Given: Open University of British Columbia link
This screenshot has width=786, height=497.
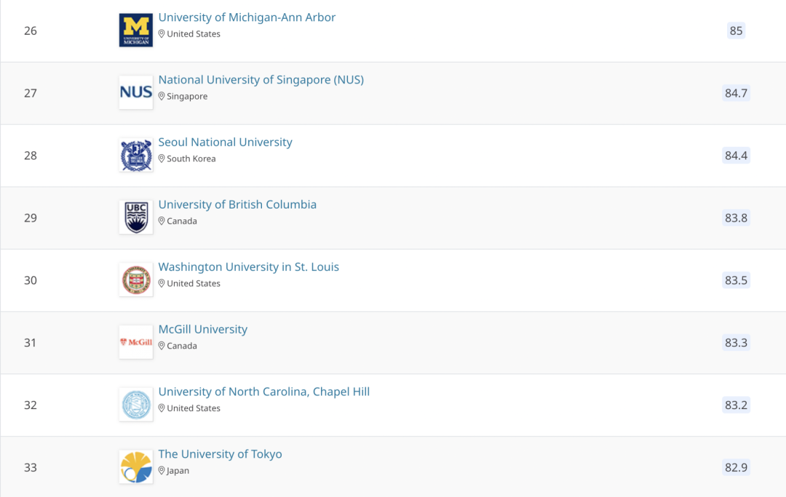Looking at the screenshot, I should tap(237, 205).
